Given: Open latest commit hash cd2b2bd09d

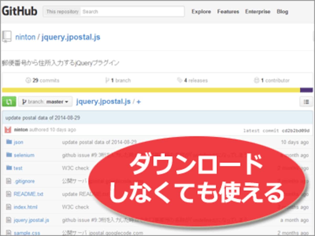Looking at the screenshot, I should tap(296, 131).
